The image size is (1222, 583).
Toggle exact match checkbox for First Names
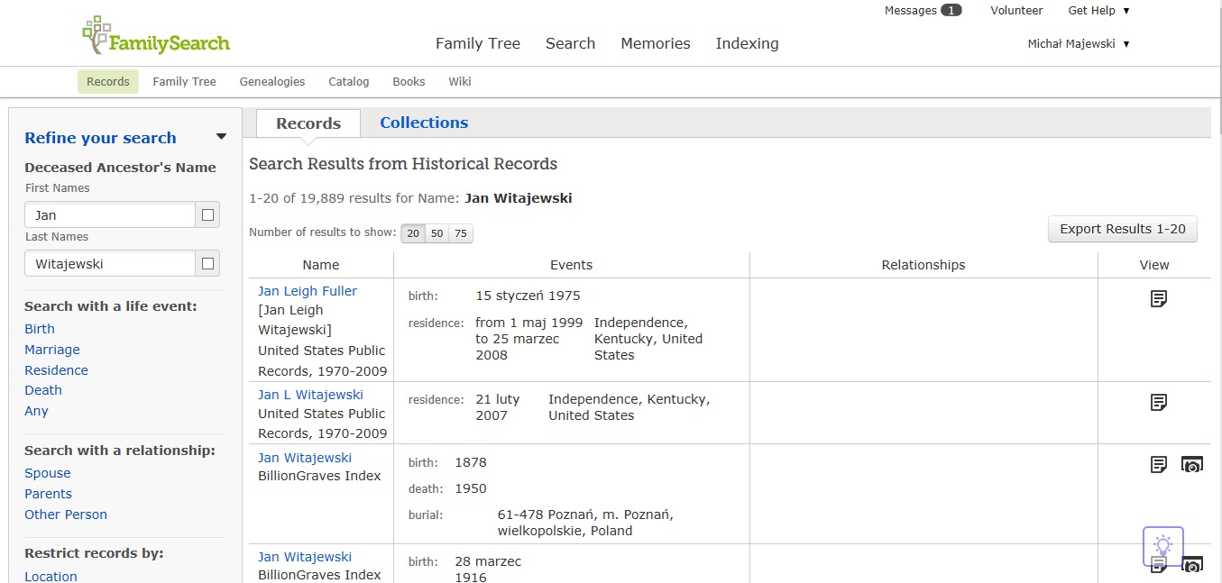(x=207, y=215)
